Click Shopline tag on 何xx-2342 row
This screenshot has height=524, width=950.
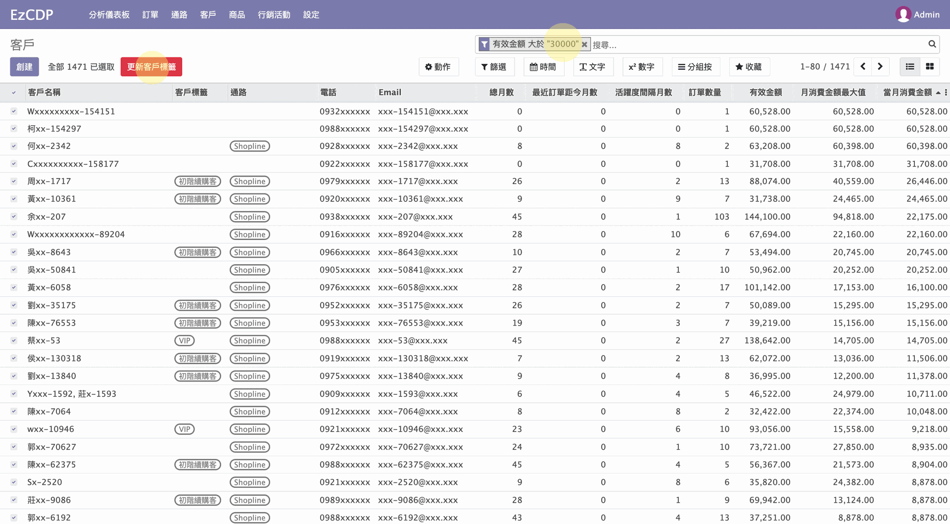250,146
